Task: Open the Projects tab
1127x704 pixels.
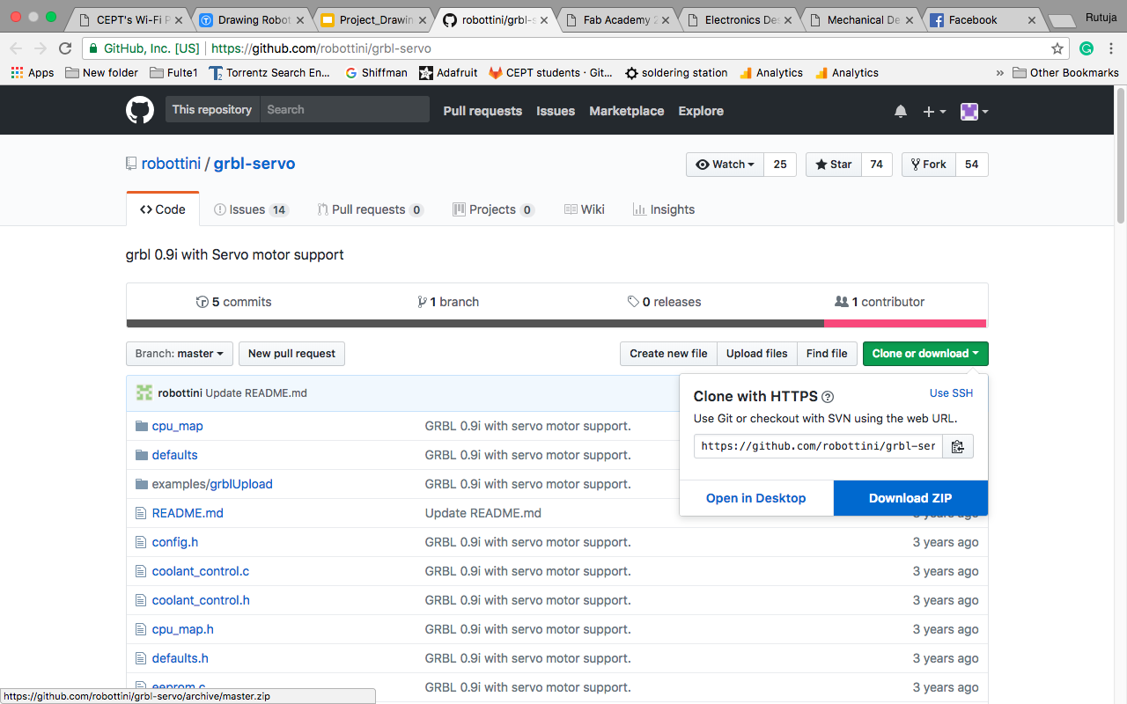Action: [x=493, y=209]
